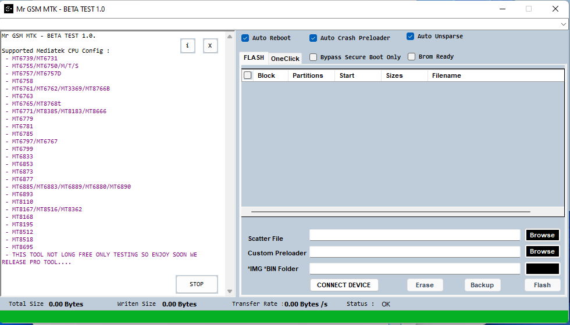The width and height of the screenshot is (570, 325).
Task: Start a Backup
Action: 482,285
